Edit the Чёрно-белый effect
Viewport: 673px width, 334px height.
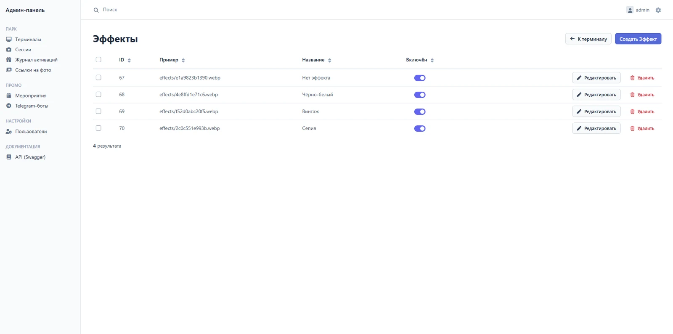pyautogui.click(x=596, y=95)
